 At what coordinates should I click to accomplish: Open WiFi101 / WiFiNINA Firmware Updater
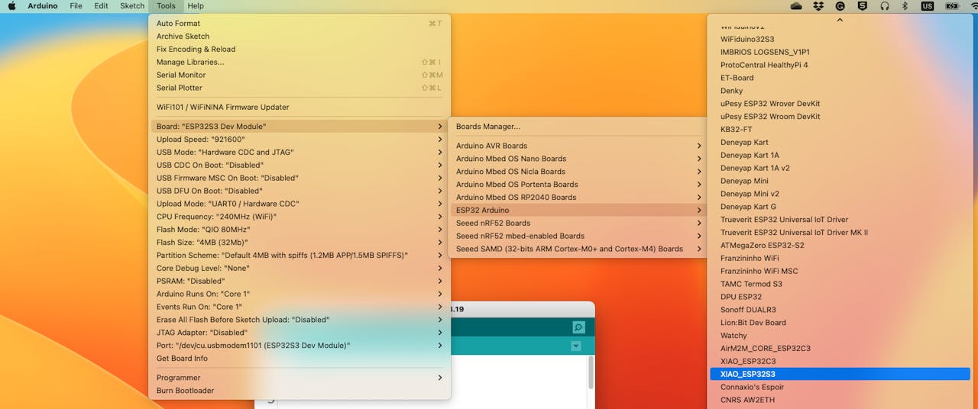(300, 108)
